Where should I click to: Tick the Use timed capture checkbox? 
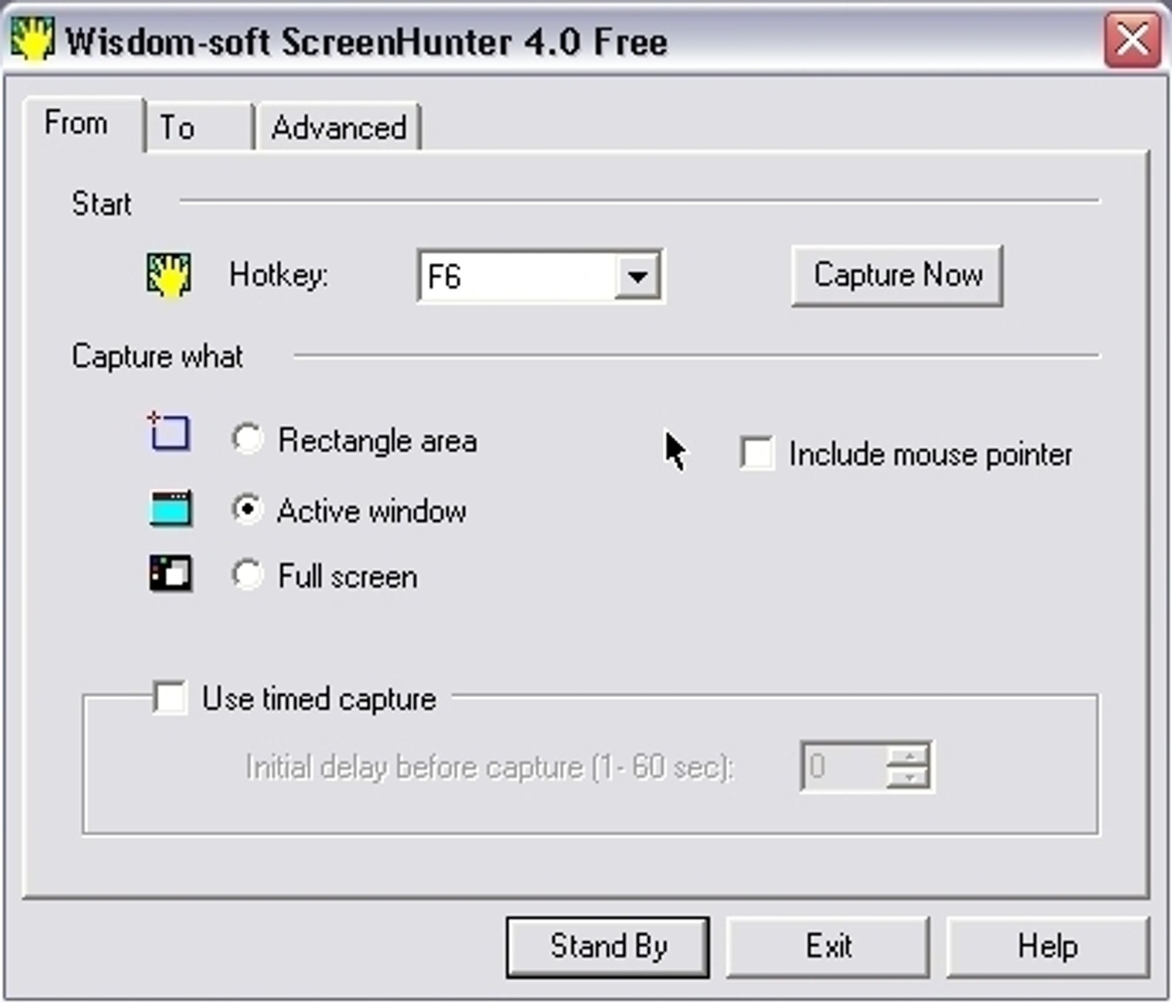(x=170, y=697)
